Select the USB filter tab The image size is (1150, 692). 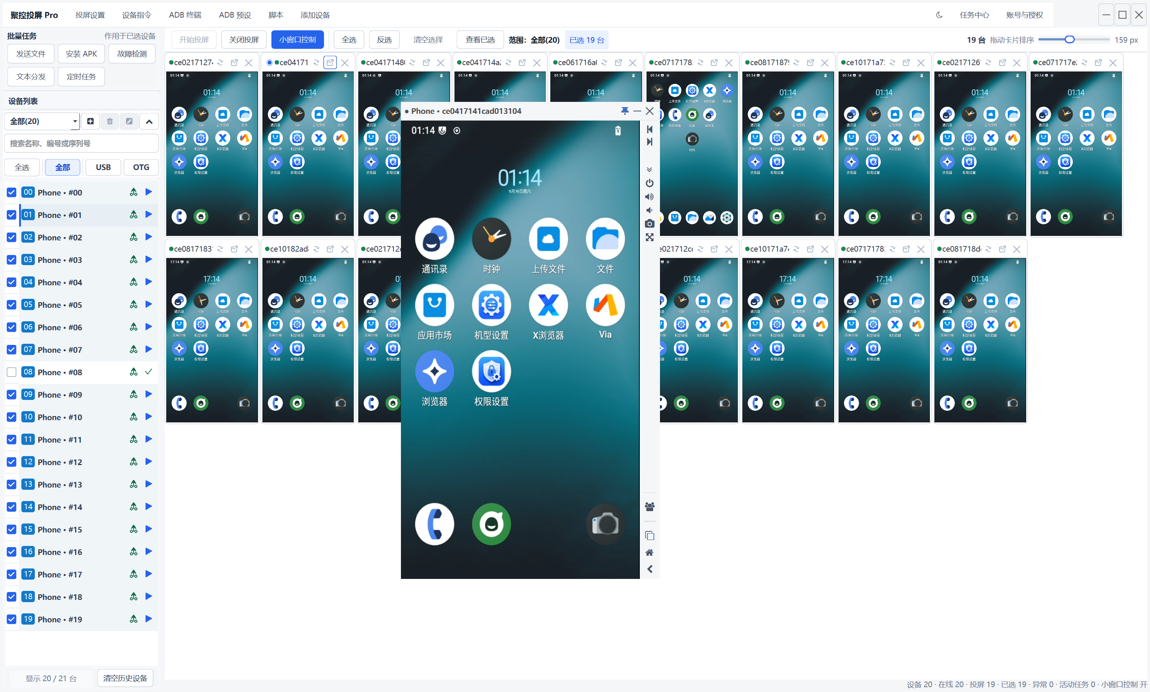coord(103,167)
